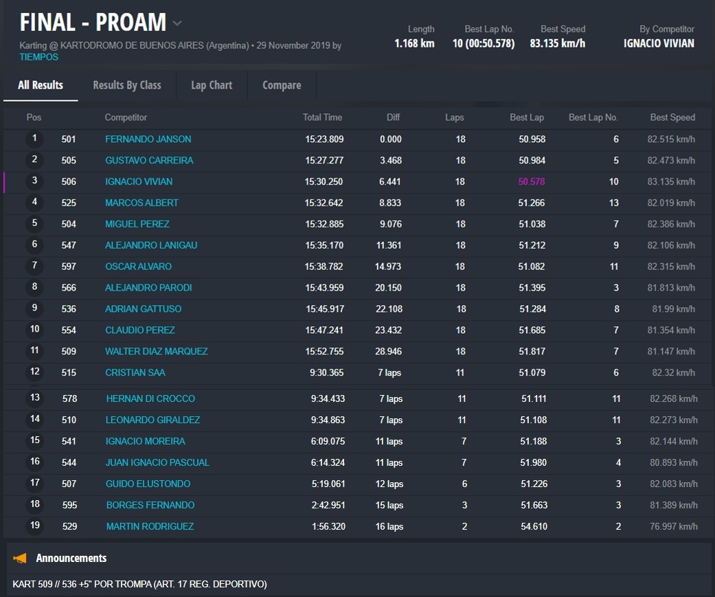Image resolution: width=715 pixels, height=597 pixels.
Task: Open the Lap Chart tab
Action: point(212,85)
